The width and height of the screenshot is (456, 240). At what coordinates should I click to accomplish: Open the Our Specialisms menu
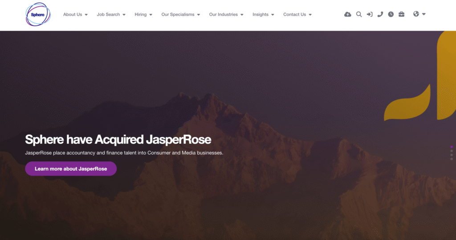178,15
